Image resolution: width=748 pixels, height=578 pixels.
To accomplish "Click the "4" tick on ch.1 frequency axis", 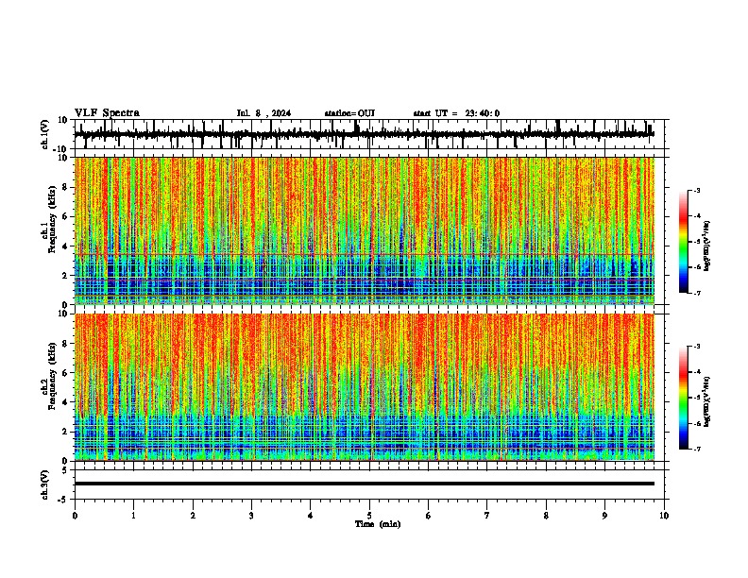I will pyautogui.click(x=66, y=246).
